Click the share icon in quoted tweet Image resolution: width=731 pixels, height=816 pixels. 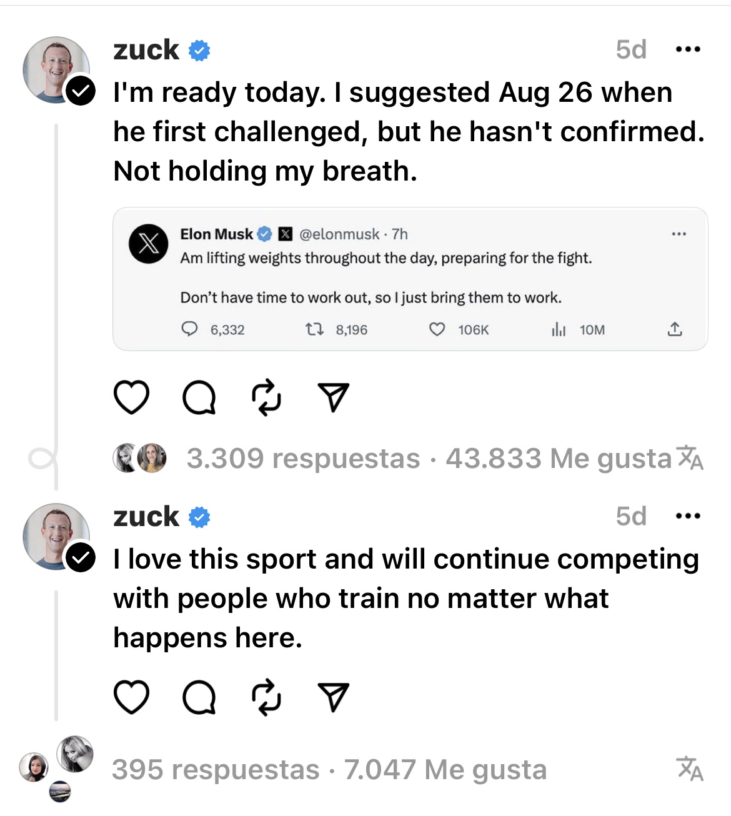tap(674, 329)
